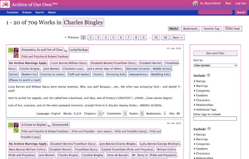Go to page 2 of results

(91, 38)
